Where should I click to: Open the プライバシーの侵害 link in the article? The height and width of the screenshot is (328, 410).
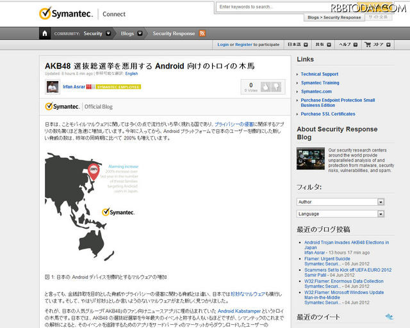(x=234, y=124)
